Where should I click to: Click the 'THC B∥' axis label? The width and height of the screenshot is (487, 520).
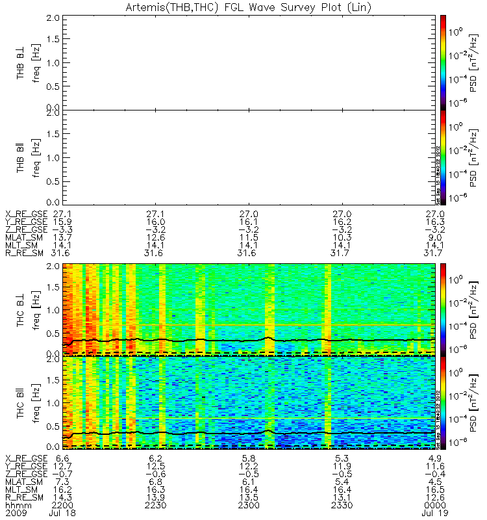click(x=21, y=403)
